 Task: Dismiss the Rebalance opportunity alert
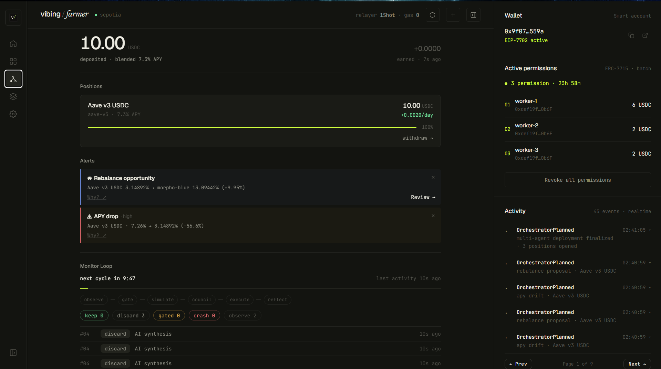pos(433,178)
